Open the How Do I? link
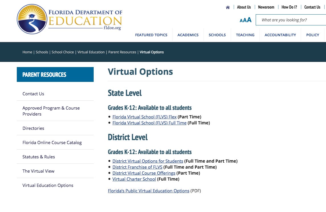This screenshot has width=326, height=212. pos(289,7)
